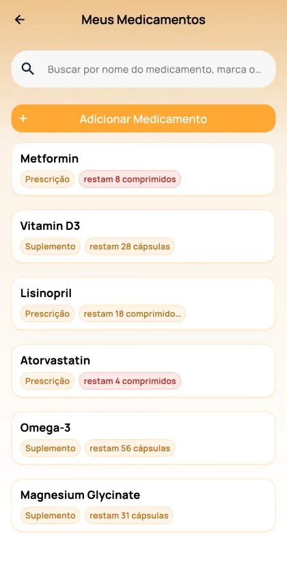Tap the restam 28 cápsulas badge
Image resolution: width=287 pixels, height=583 pixels.
click(130, 246)
